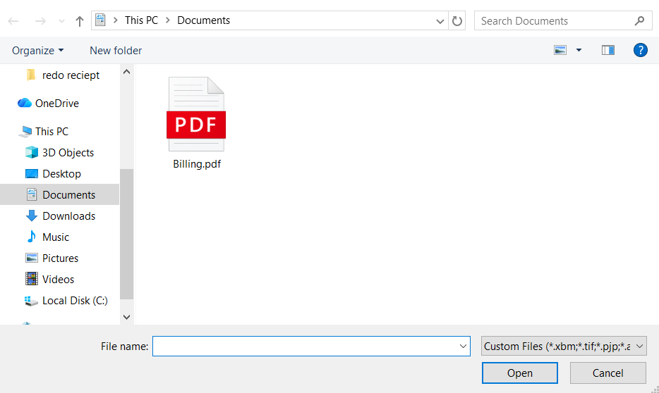The image size is (659, 393).
Task: Open help with the question mark
Action: point(640,50)
